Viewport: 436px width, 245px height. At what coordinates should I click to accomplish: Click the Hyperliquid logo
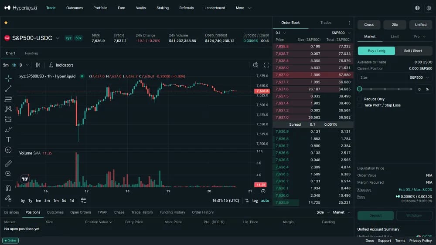pyautogui.click(x=20, y=8)
